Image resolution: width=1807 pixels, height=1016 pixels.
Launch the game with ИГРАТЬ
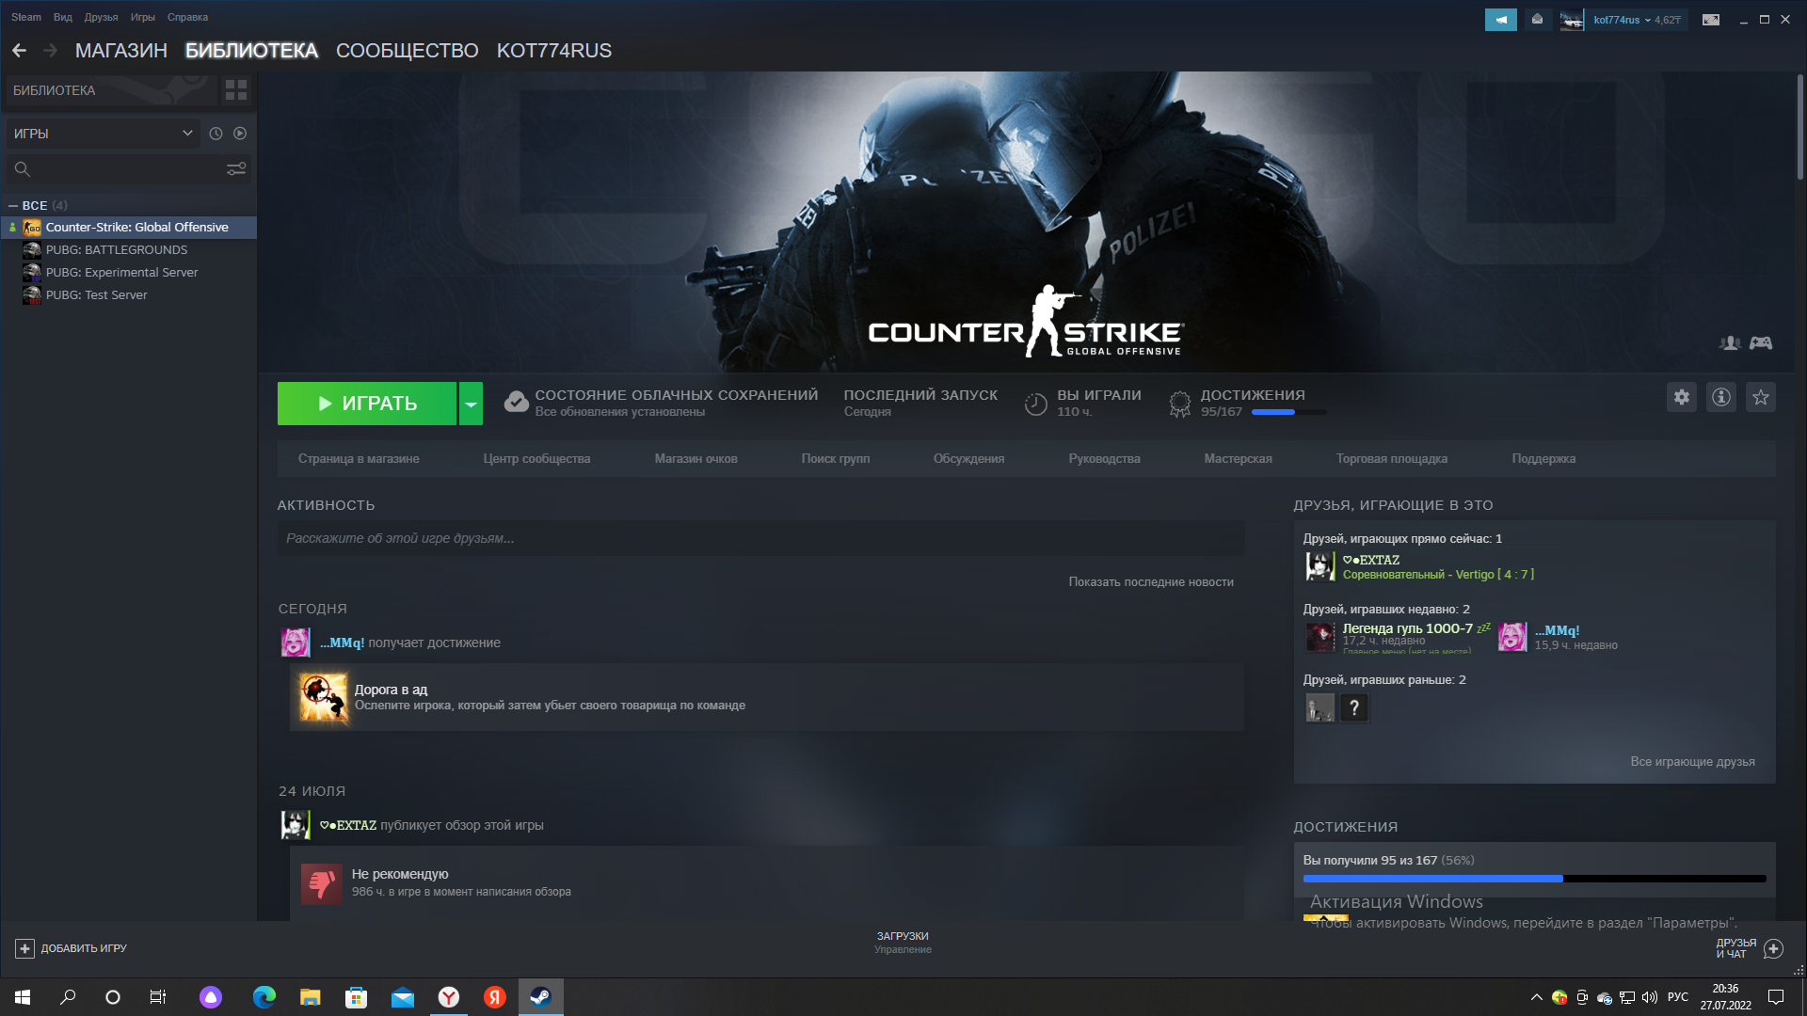click(367, 404)
